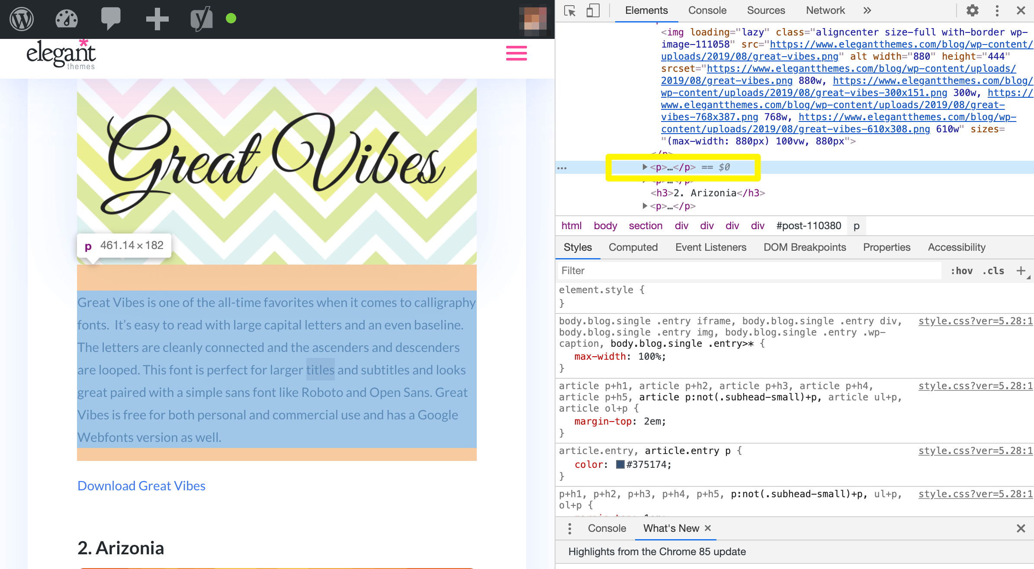The width and height of the screenshot is (1034, 569).
Task: Click the hamburger menu icon on site
Action: (x=517, y=53)
